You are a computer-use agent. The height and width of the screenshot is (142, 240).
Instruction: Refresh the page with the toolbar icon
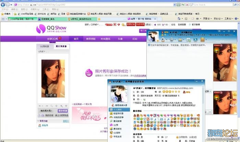point(183,5)
